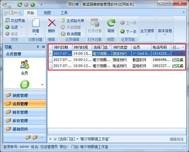Create new record with 新建

point(35,26)
